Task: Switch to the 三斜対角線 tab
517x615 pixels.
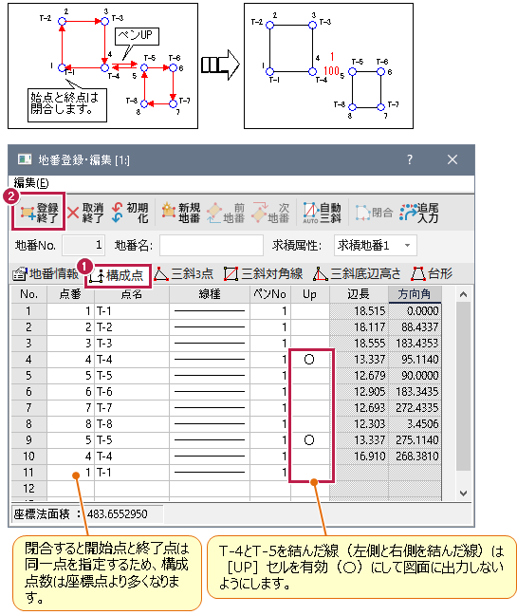Action: pyautogui.click(x=263, y=273)
